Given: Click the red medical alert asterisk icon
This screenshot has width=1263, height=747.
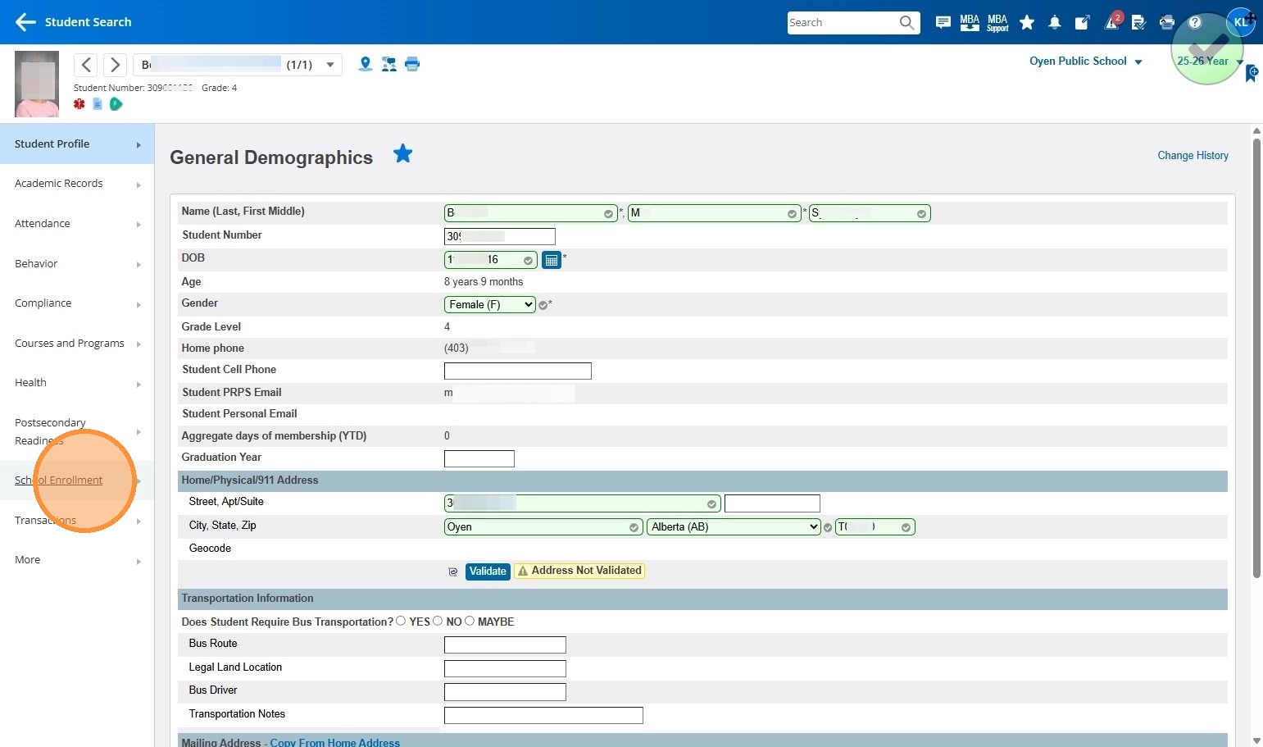Looking at the screenshot, I should tap(80, 104).
